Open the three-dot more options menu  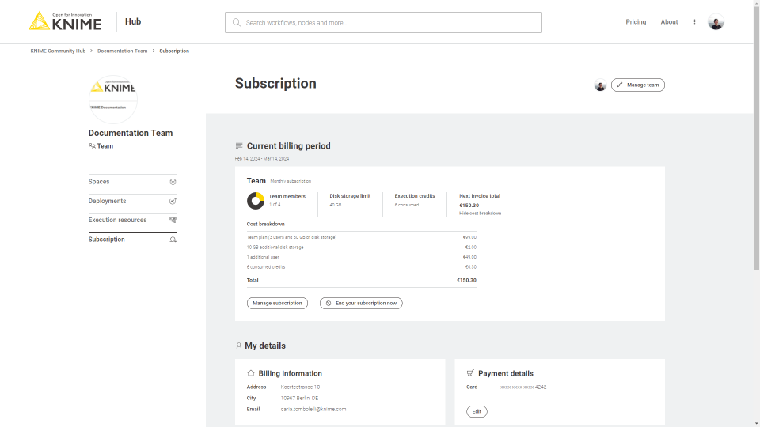694,22
